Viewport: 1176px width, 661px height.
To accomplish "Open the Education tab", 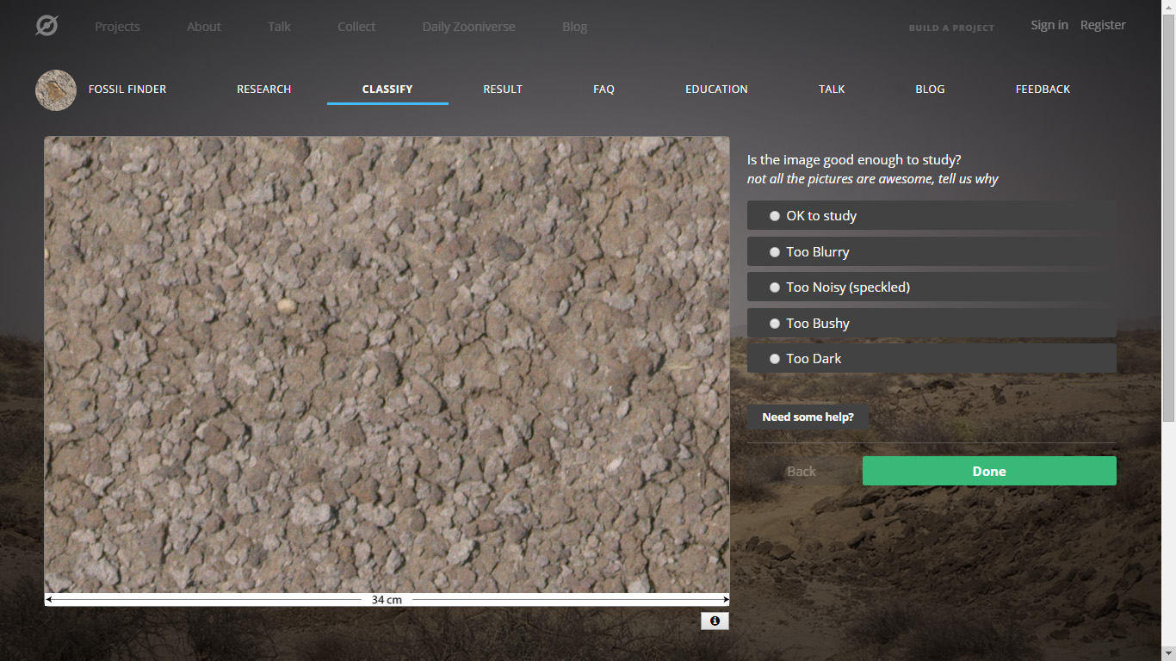I will [716, 90].
